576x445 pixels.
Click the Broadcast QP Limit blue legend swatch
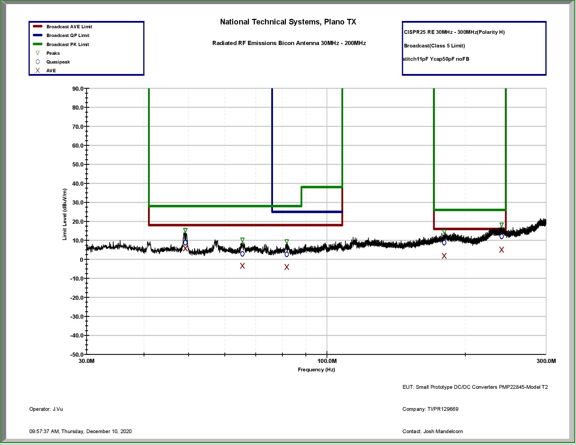tap(38, 35)
